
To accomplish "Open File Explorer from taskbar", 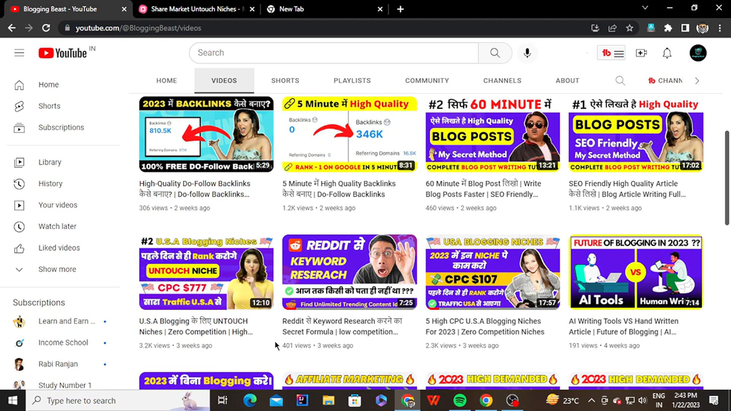I will pyautogui.click(x=328, y=400).
